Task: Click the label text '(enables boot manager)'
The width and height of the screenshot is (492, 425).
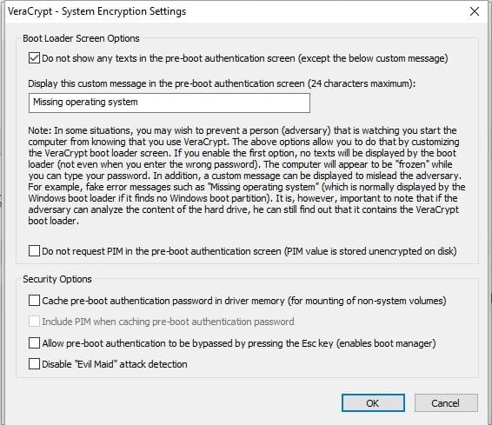Action: (x=386, y=343)
